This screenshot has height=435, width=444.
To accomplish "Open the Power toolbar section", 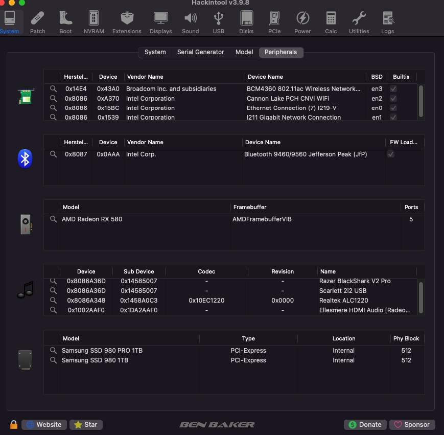I will click(302, 22).
